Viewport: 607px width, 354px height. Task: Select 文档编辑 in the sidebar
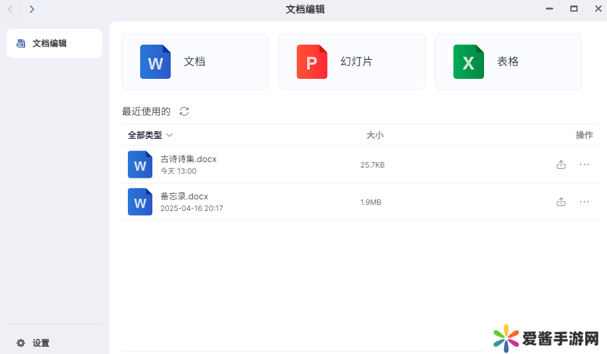(54, 43)
